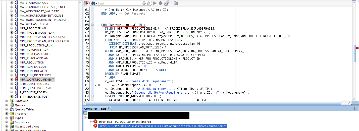Image resolution: width=359 pixels, height=131 pixels.
Task: Click the find previous up arrow
Action: [148, 3]
